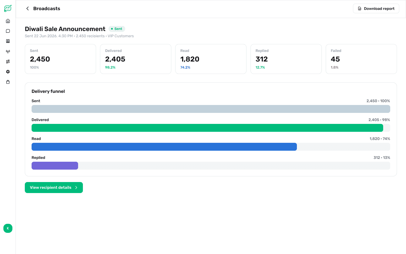The height and width of the screenshot is (254, 406).
Task: Open the broadcast antenna sidebar icon
Action: click(8, 51)
